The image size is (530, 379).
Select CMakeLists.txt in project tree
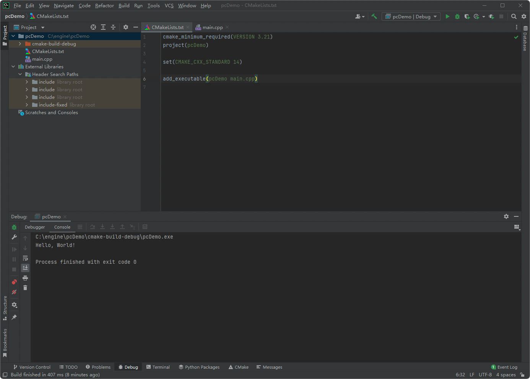click(48, 52)
